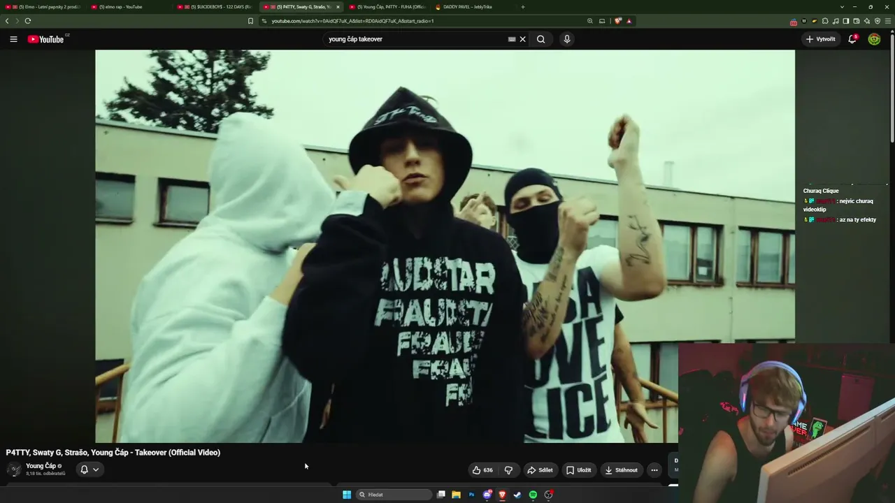Dislike the Takeover video
The height and width of the screenshot is (503, 895).
508,470
